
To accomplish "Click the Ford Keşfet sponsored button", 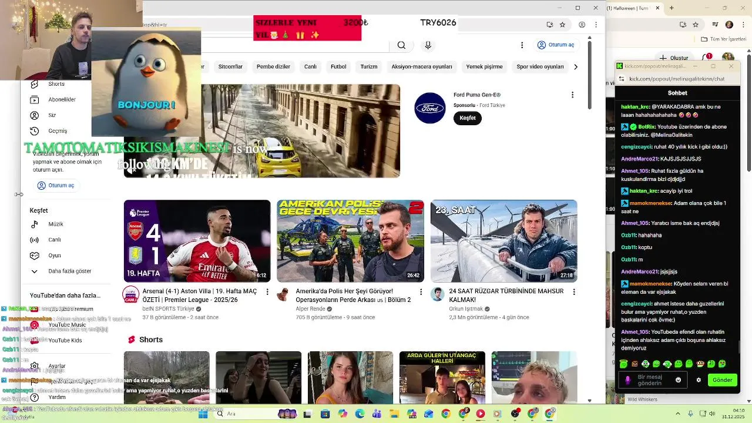I will click(x=468, y=117).
